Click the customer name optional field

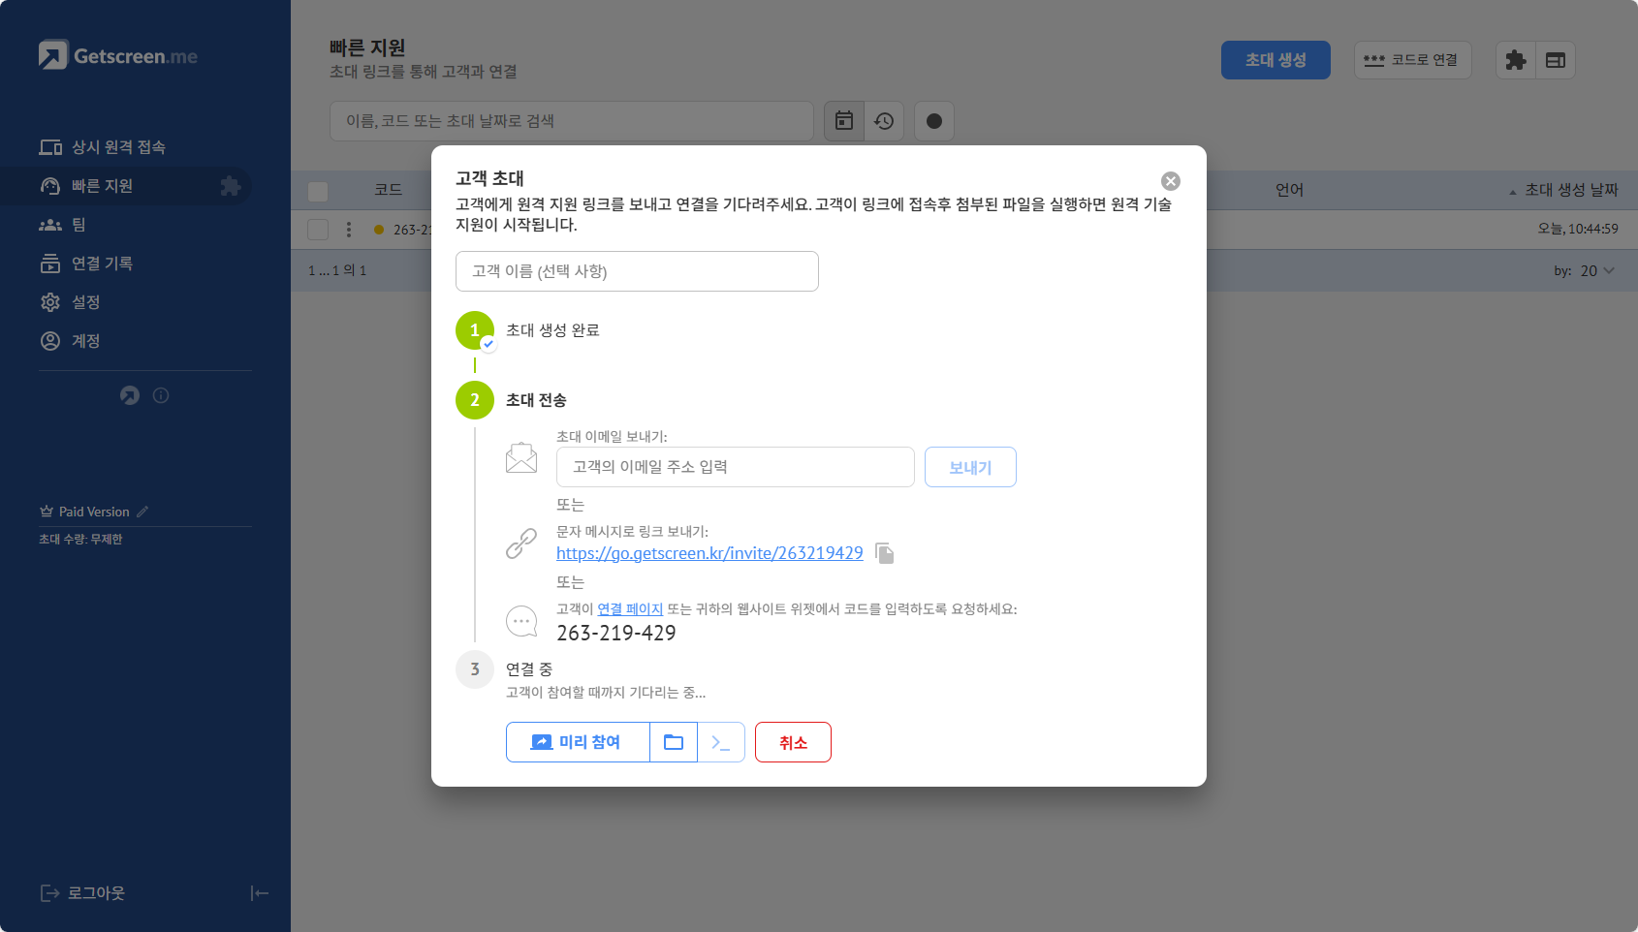[637, 271]
